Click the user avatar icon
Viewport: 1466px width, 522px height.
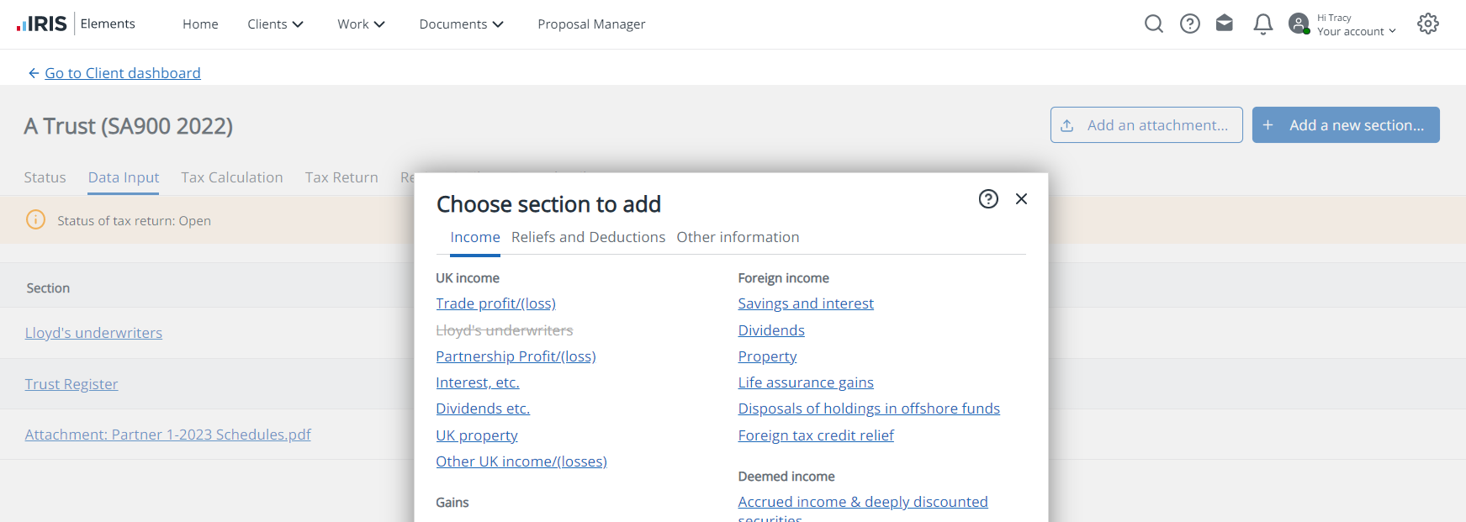[1299, 24]
